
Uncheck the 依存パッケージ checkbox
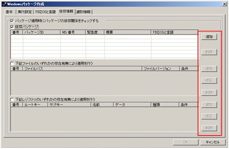12,27
